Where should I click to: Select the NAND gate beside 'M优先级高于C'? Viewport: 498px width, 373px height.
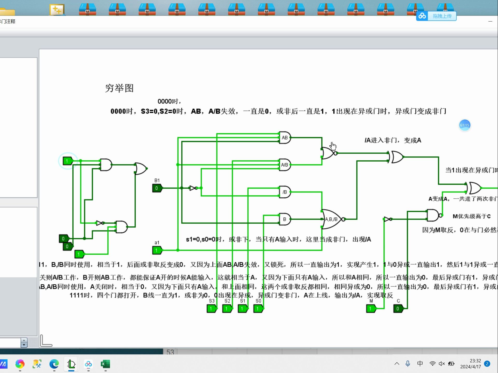[x=434, y=215]
